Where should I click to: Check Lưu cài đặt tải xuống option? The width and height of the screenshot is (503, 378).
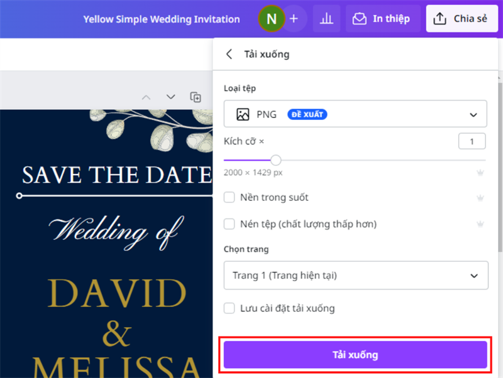[230, 308]
